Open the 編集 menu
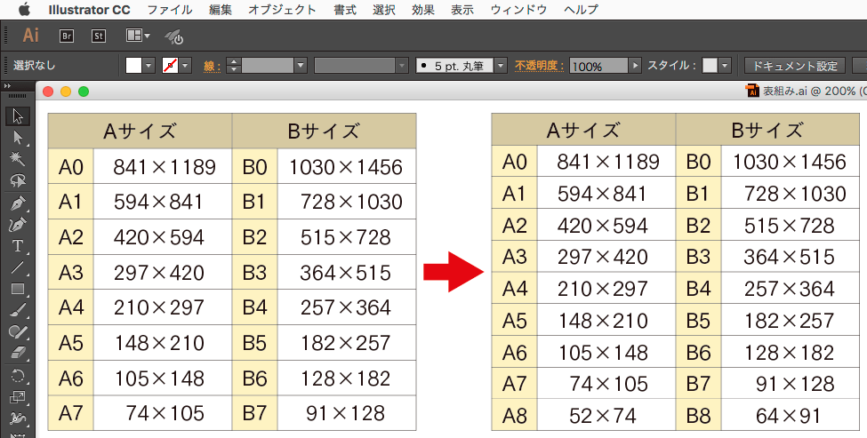The height and width of the screenshot is (438, 867). [x=221, y=10]
